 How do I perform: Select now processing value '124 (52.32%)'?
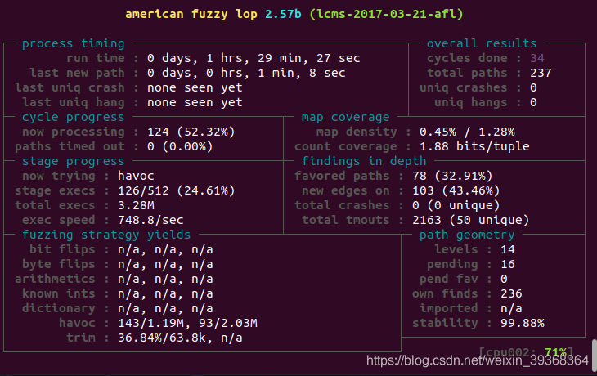click(x=191, y=132)
